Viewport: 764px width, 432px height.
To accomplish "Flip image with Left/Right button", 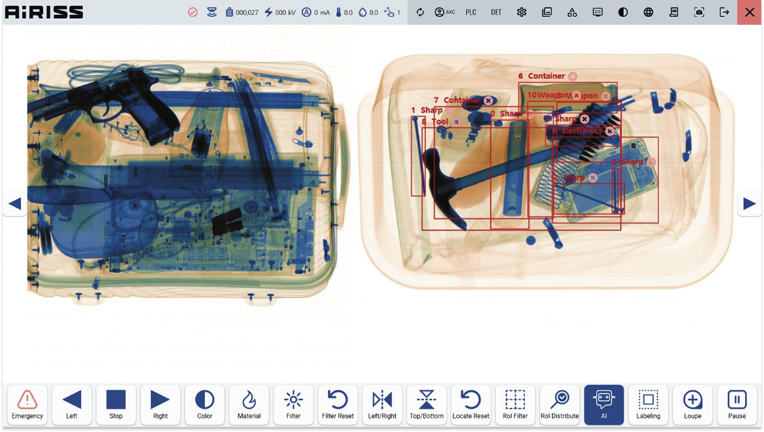I will (382, 404).
